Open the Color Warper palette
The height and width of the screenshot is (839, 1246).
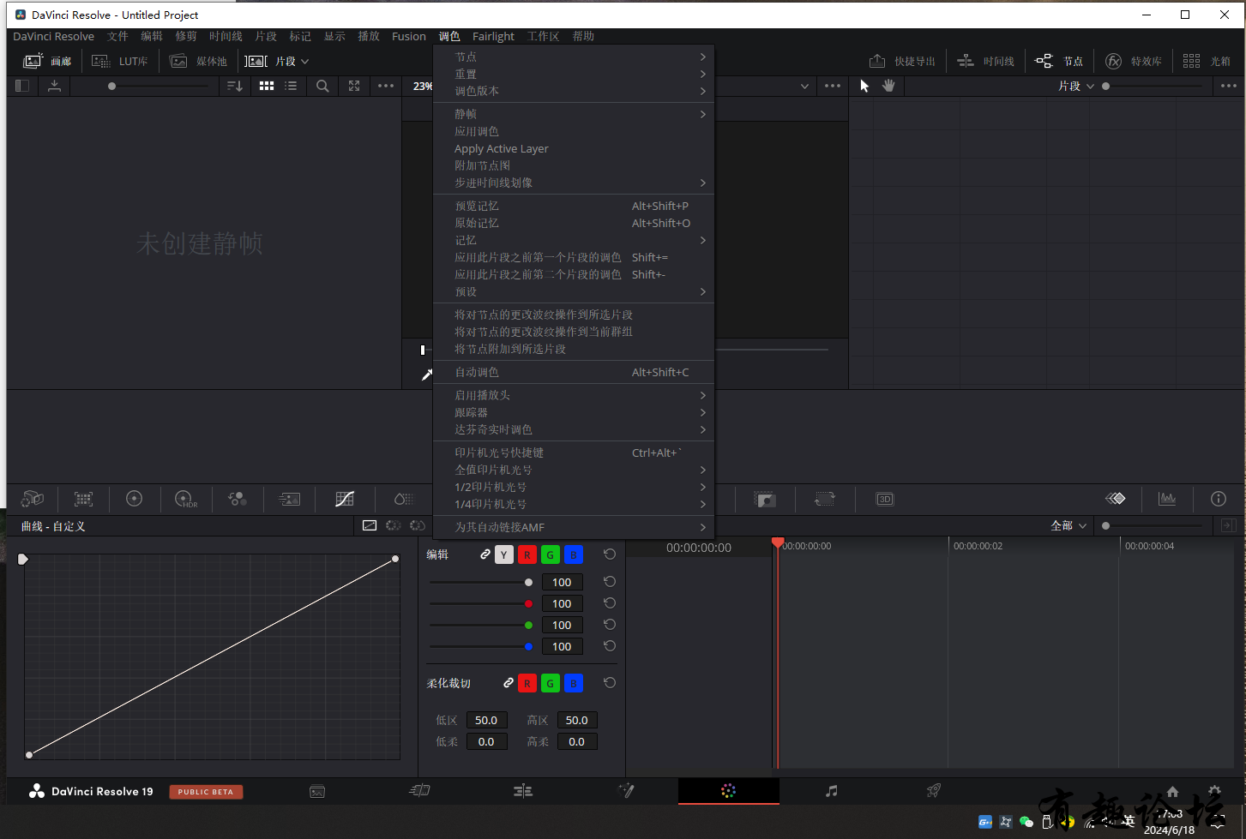coord(403,499)
